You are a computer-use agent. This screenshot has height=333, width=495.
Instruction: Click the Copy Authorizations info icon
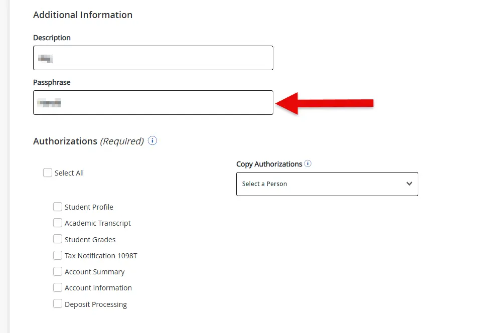tap(308, 163)
